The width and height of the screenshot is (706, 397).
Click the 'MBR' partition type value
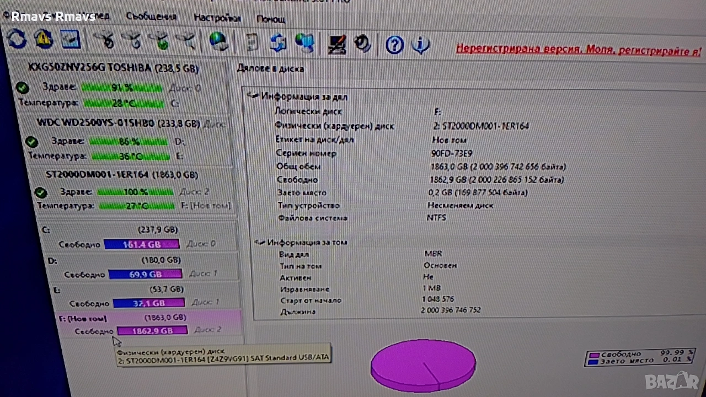pyautogui.click(x=433, y=254)
